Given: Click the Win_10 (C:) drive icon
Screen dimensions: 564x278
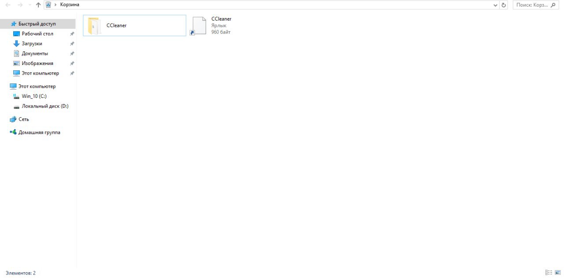Looking at the screenshot, I should coord(17,96).
